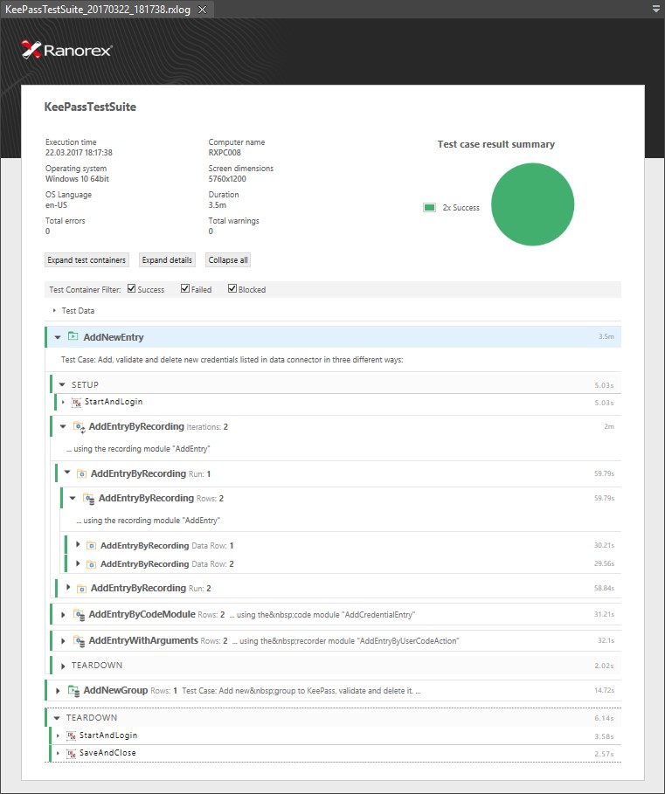Expand the Test Data section
Image resolution: width=665 pixels, height=794 pixels.
pyautogui.click(x=54, y=310)
